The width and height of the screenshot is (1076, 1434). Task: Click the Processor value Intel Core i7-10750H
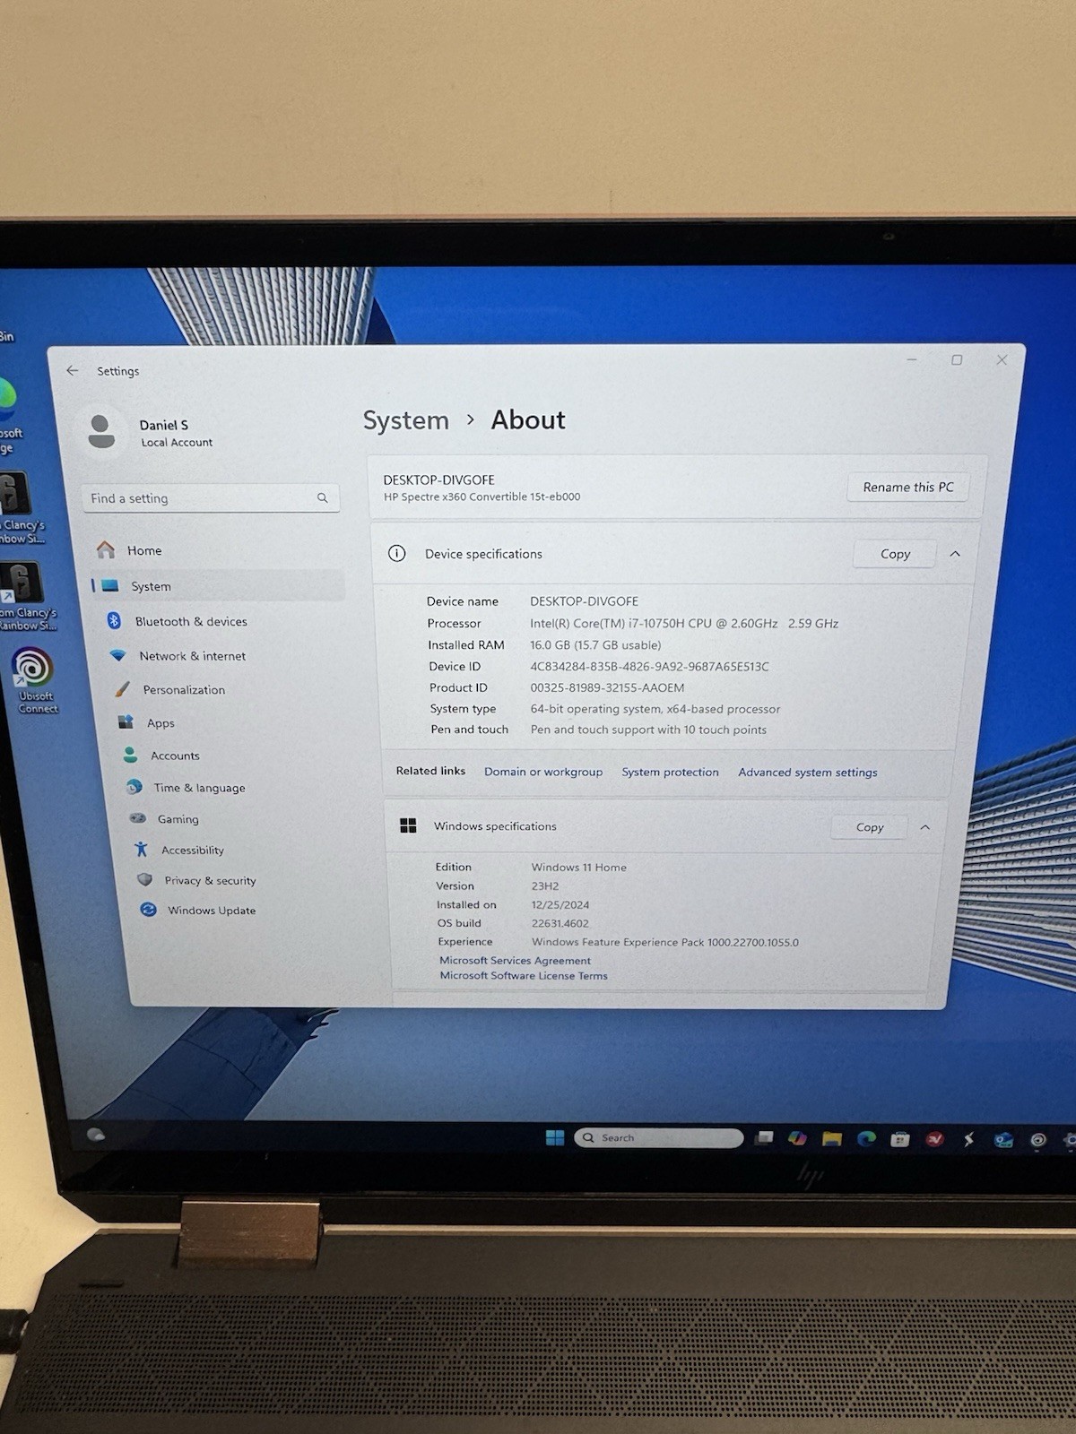[684, 623]
